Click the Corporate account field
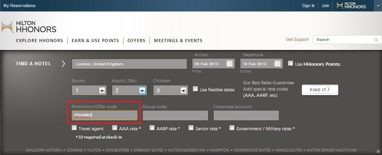Screen dimensions: 382x155 tap(246, 115)
